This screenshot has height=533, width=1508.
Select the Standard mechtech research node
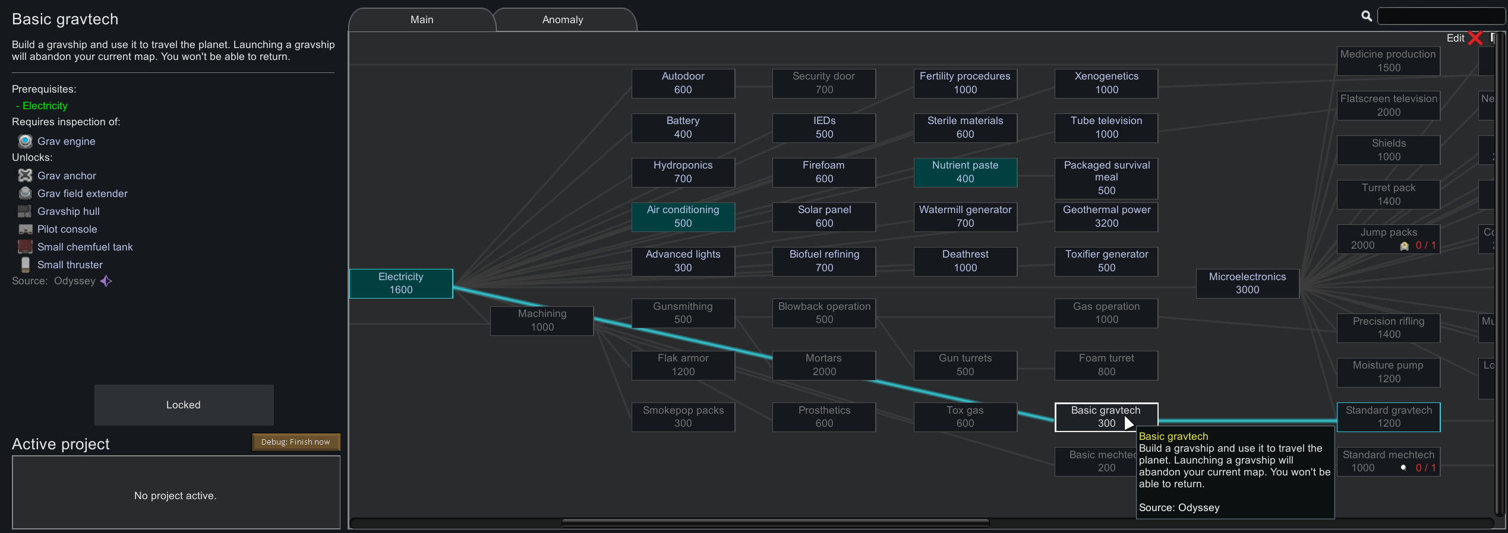1389,461
